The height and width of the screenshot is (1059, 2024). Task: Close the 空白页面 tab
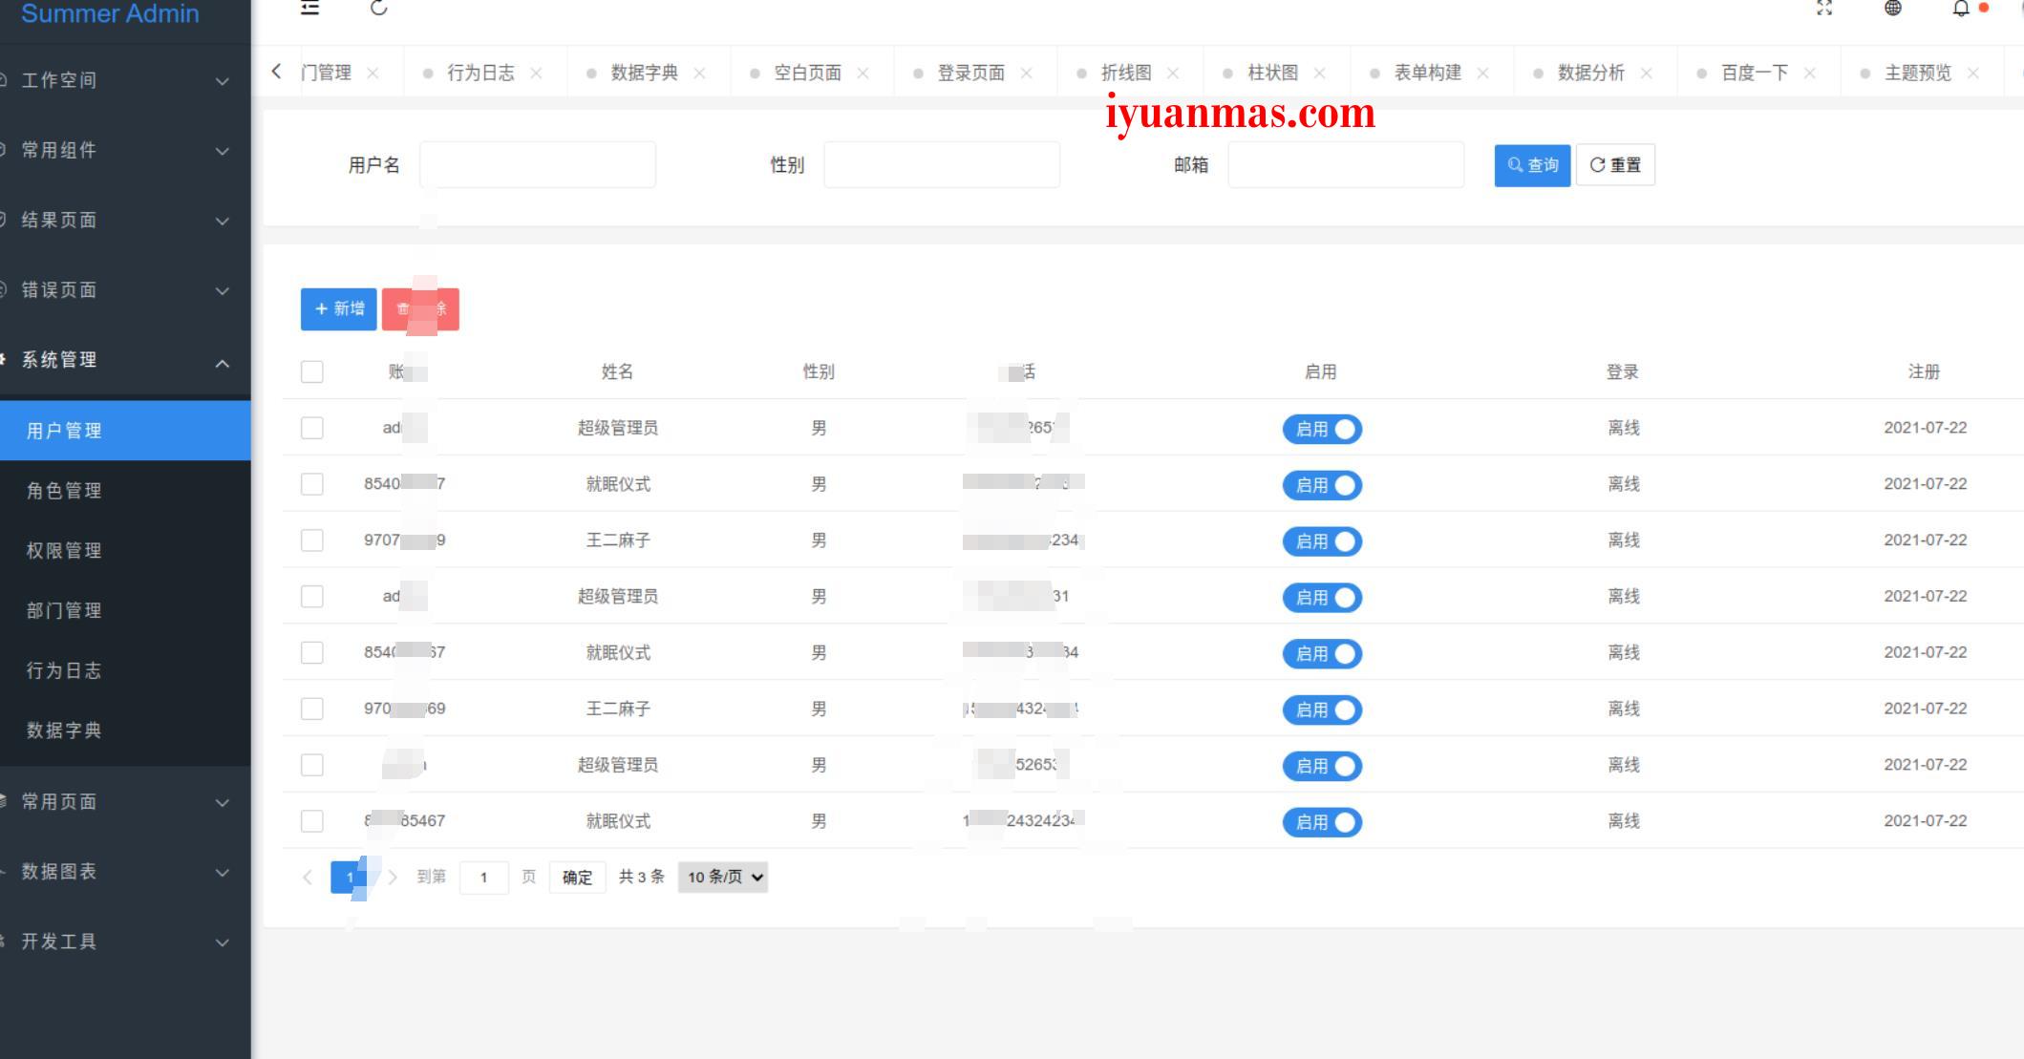click(x=863, y=74)
